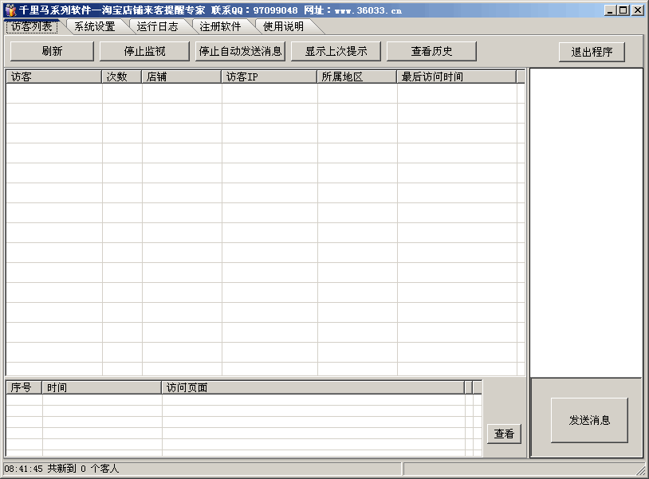Click the 停止监视 button
The width and height of the screenshot is (649, 479).
(144, 51)
